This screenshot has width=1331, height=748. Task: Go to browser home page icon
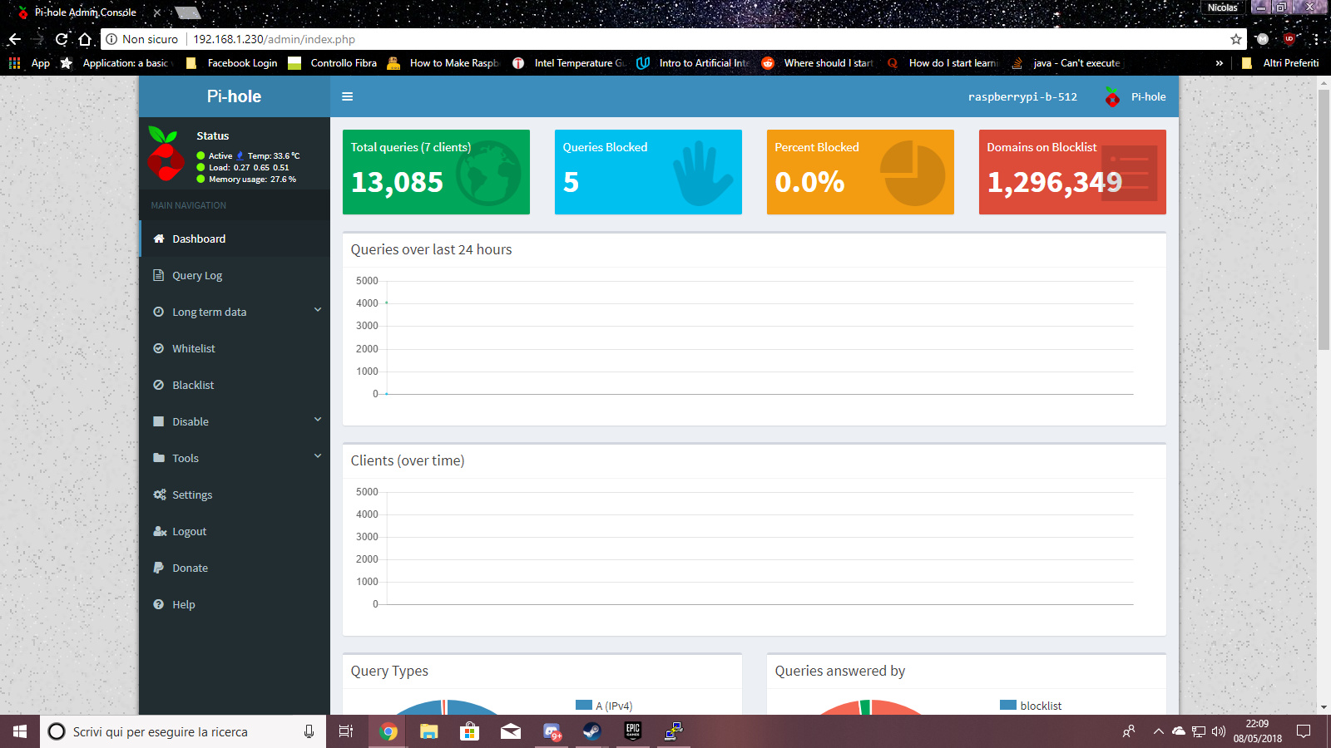pos(85,39)
